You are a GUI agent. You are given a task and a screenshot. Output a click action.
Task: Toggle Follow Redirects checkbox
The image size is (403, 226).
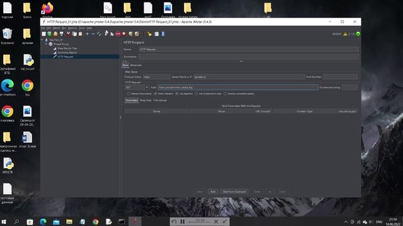(x=156, y=94)
